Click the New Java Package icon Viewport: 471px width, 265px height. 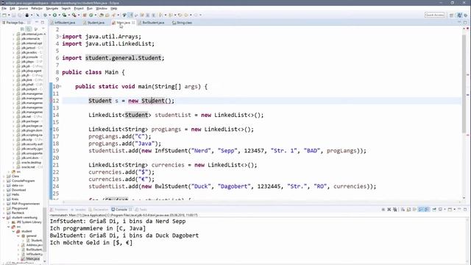click(x=85, y=15)
